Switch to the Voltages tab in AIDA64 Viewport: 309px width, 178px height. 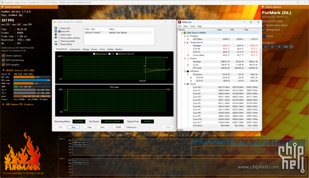point(86,49)
